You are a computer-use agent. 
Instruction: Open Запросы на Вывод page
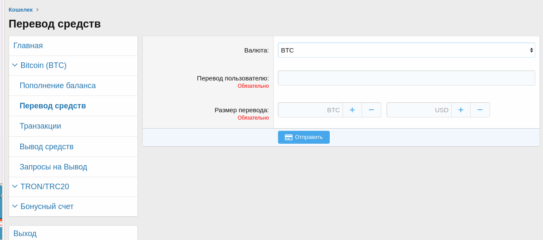pos(53,167)
